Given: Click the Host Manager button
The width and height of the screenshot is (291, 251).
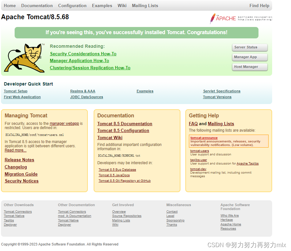Looking at the screenshot, I should click(x=250, y=67).
